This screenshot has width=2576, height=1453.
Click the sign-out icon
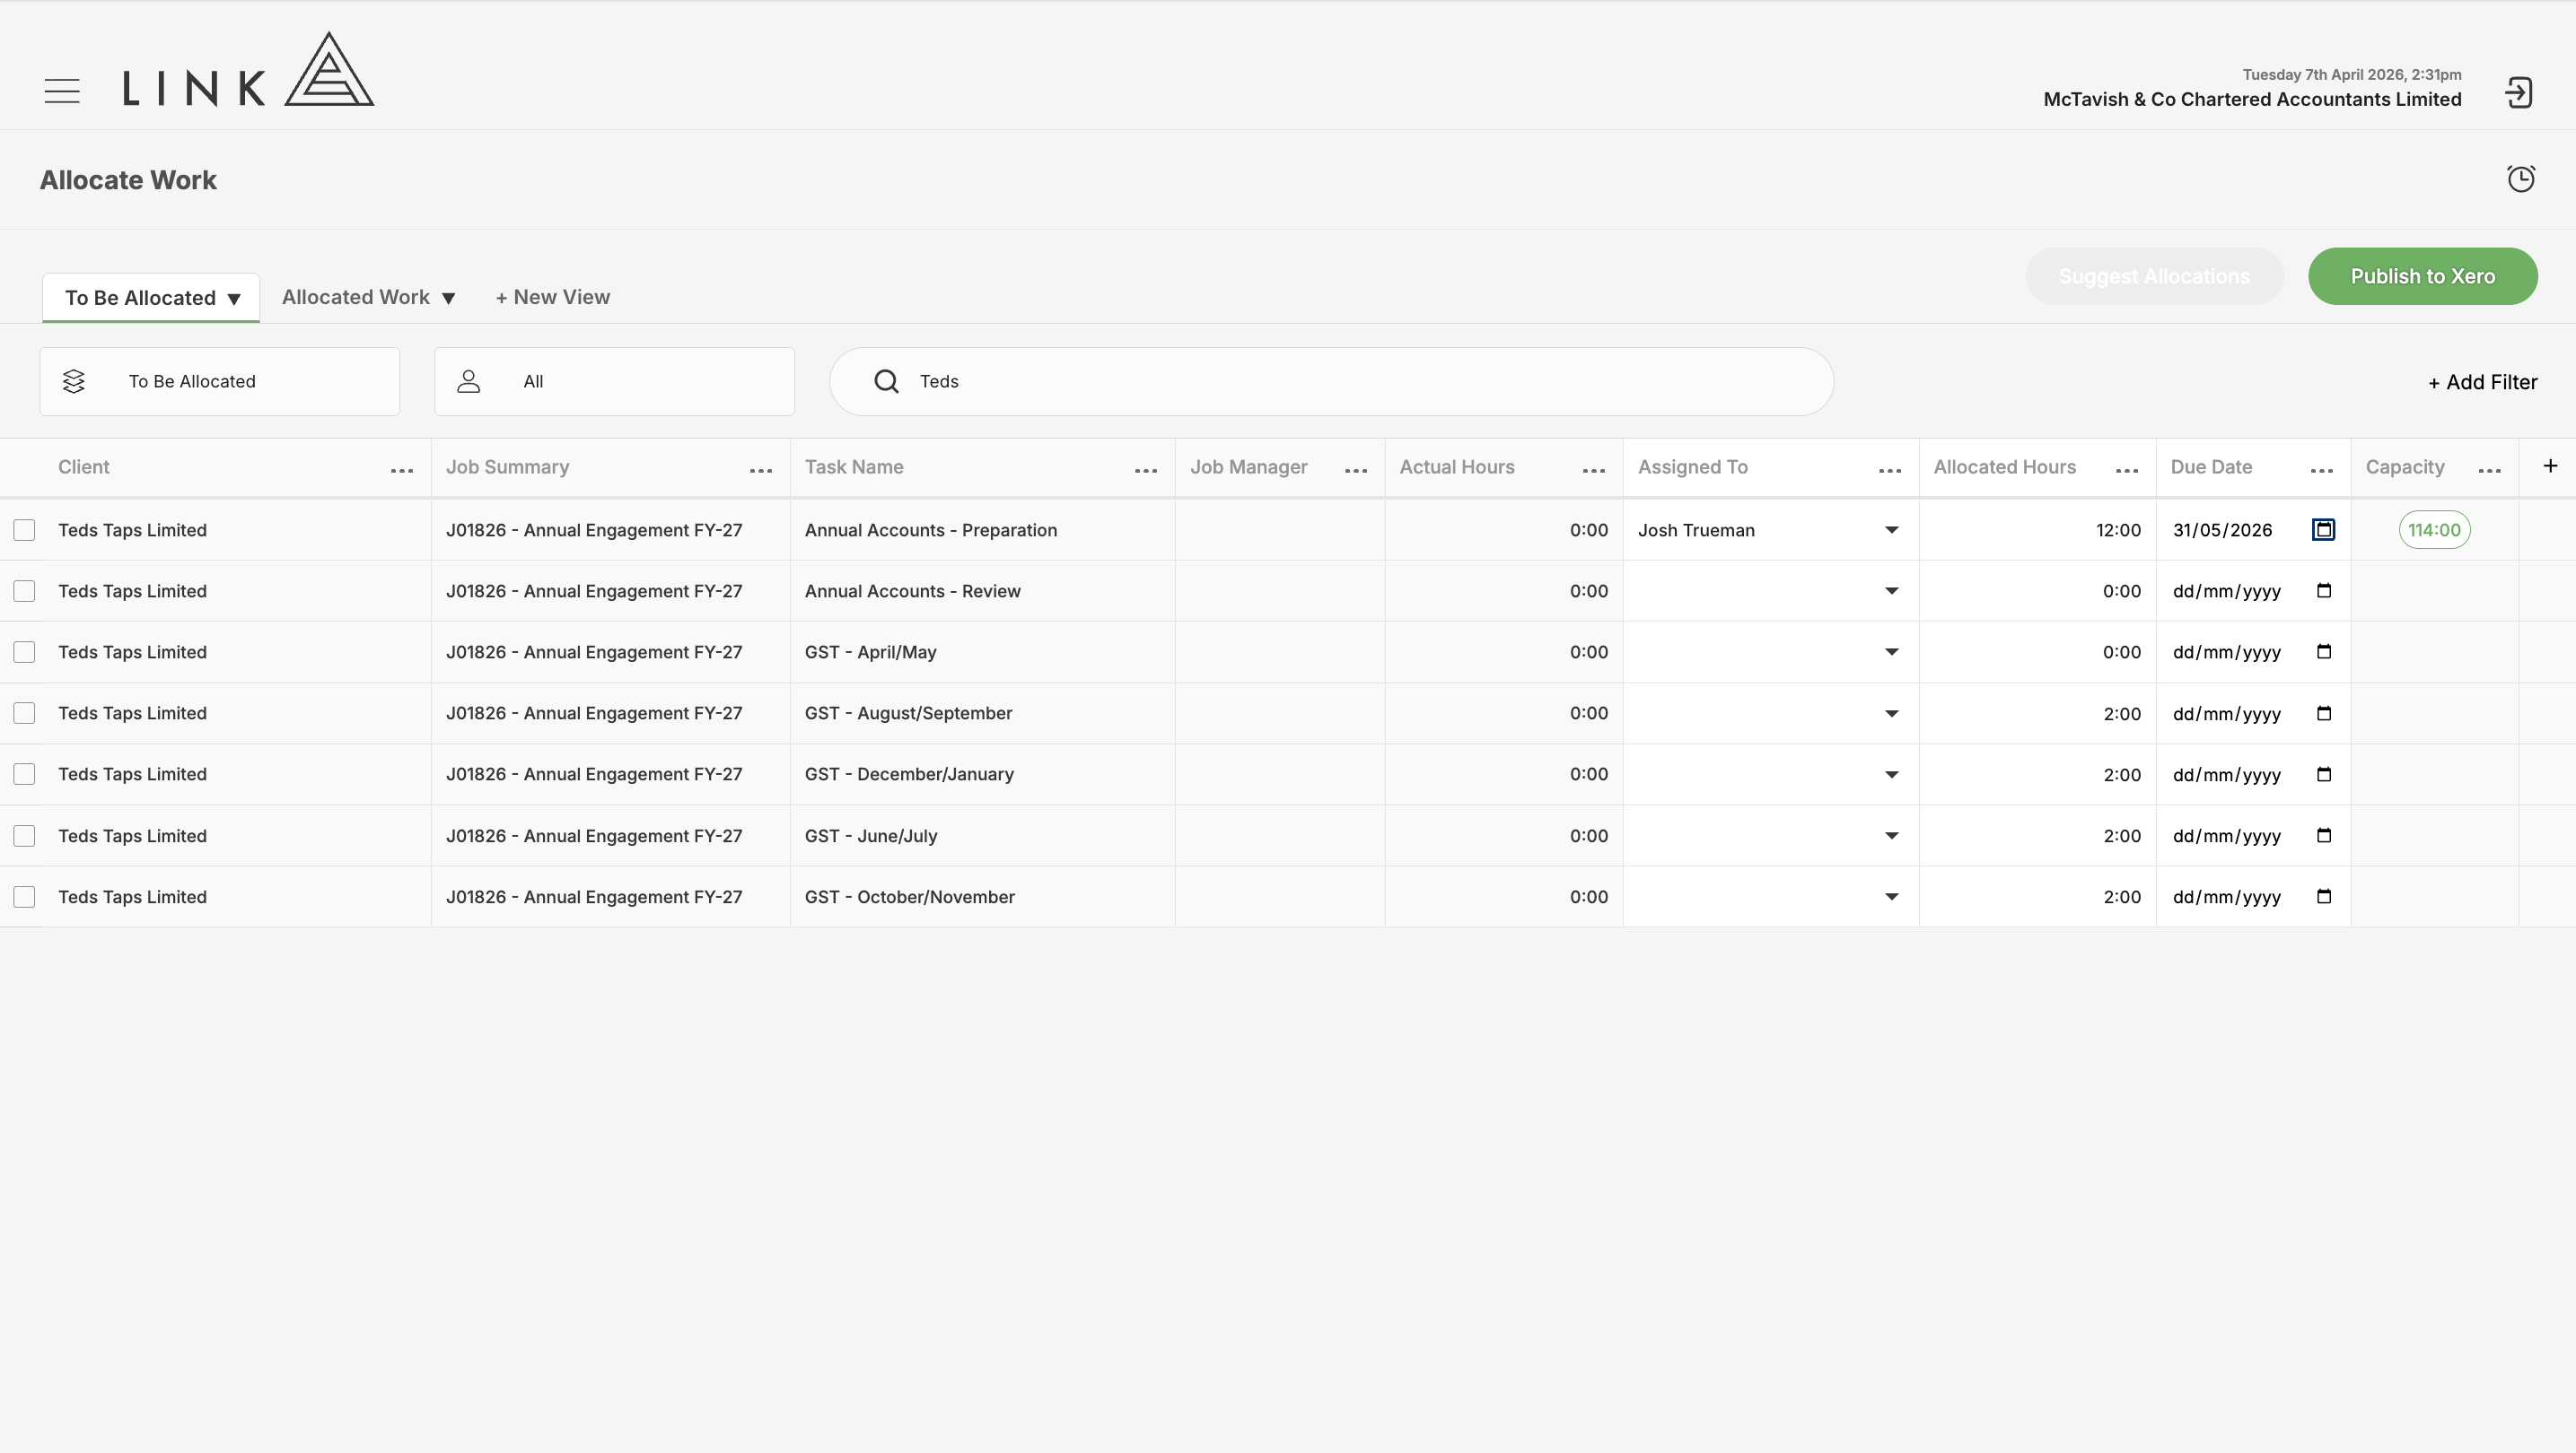2518,93
